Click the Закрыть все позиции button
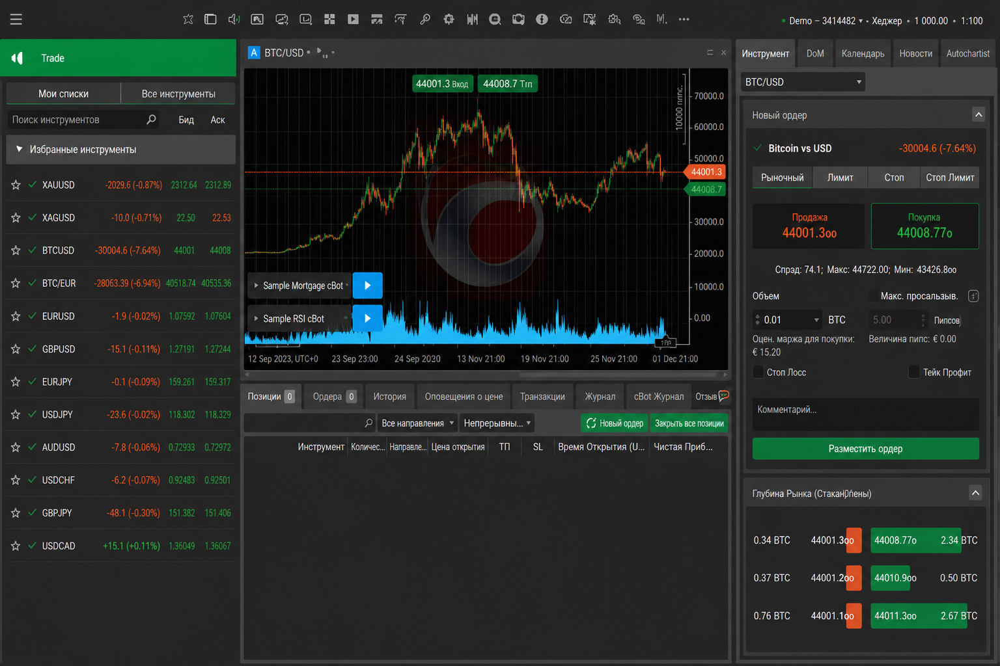Image resolution: width=1000 pixels, height=666 pixels. (689, 423)
